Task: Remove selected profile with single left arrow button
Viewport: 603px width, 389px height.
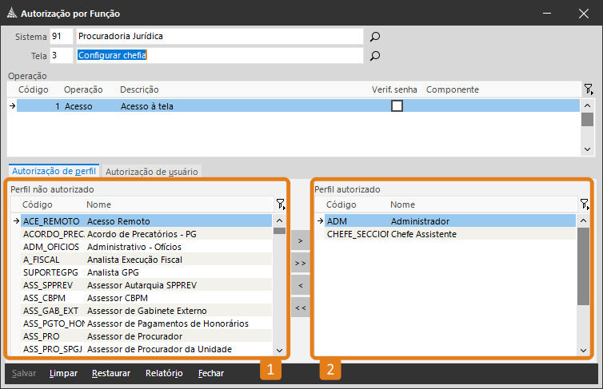Action: coord(300,285)
